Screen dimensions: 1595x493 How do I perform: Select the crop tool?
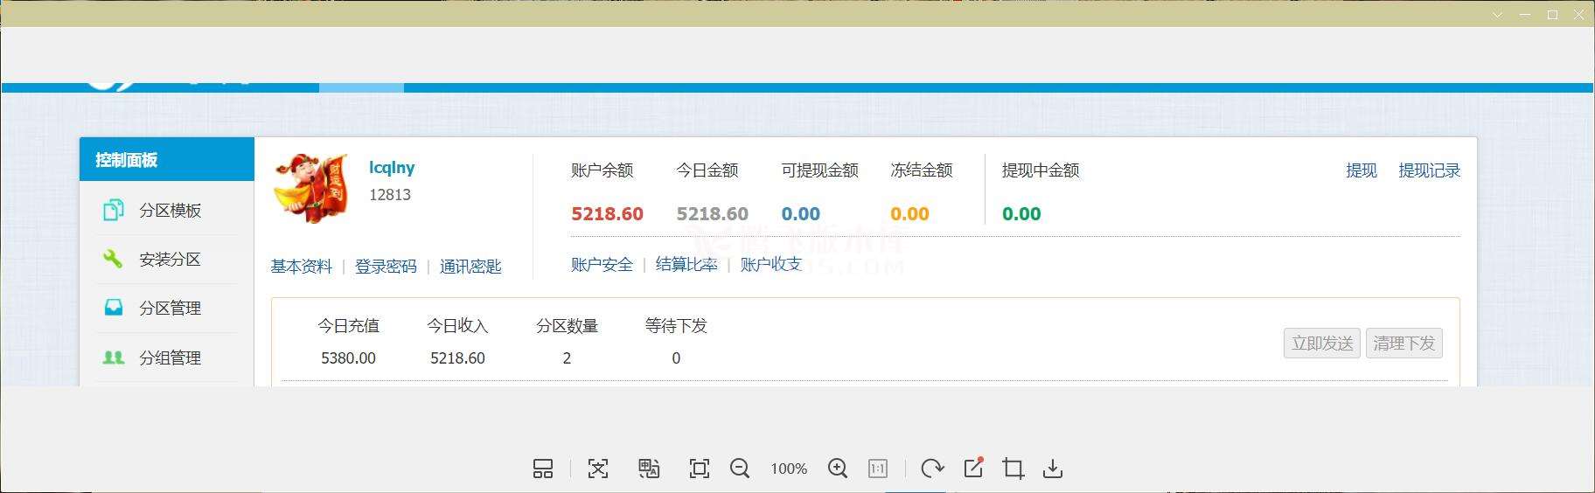click(x=1013, y=469)
